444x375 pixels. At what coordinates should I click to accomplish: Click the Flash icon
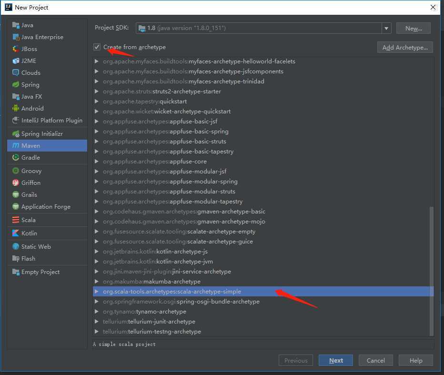[16, 258]
